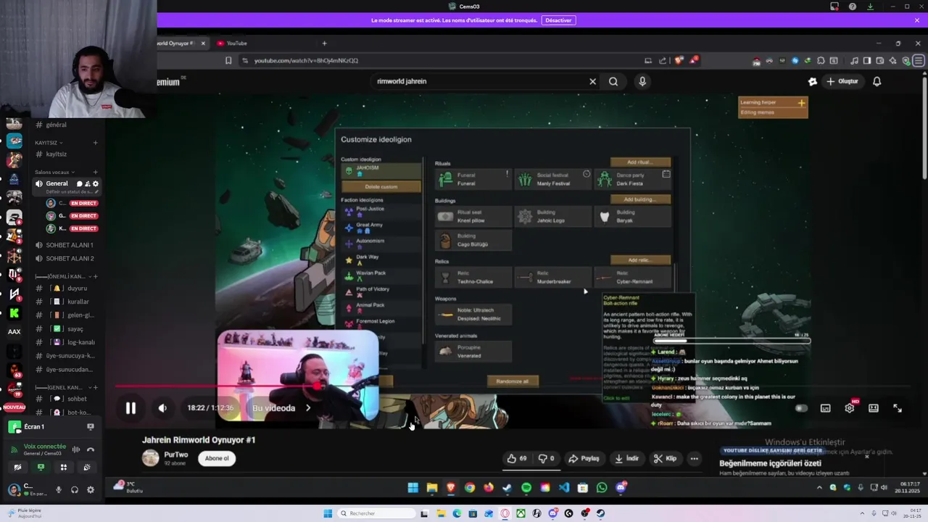The height and width of the screenshot is (522, 928).
Task: Open Discord help question mark icon
Action: 852,7
